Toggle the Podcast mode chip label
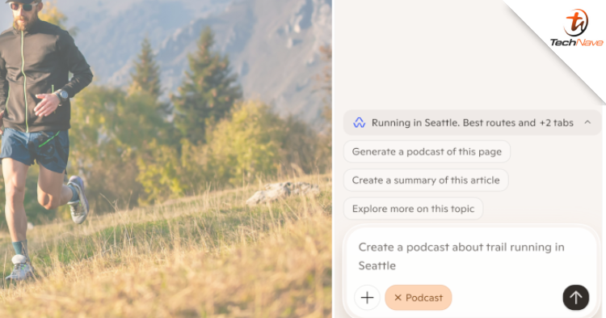This screenshot has height=318, width=606. 424,298
